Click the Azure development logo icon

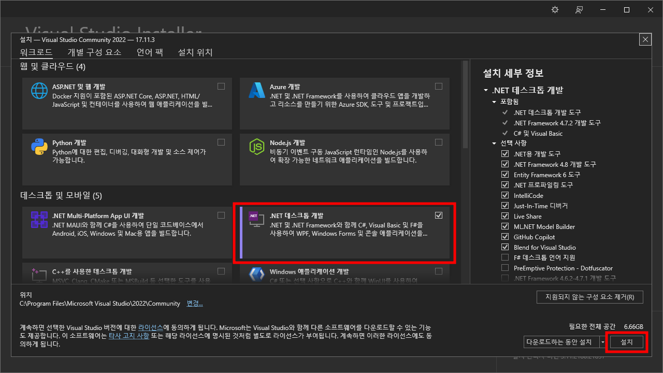(257, 91)
